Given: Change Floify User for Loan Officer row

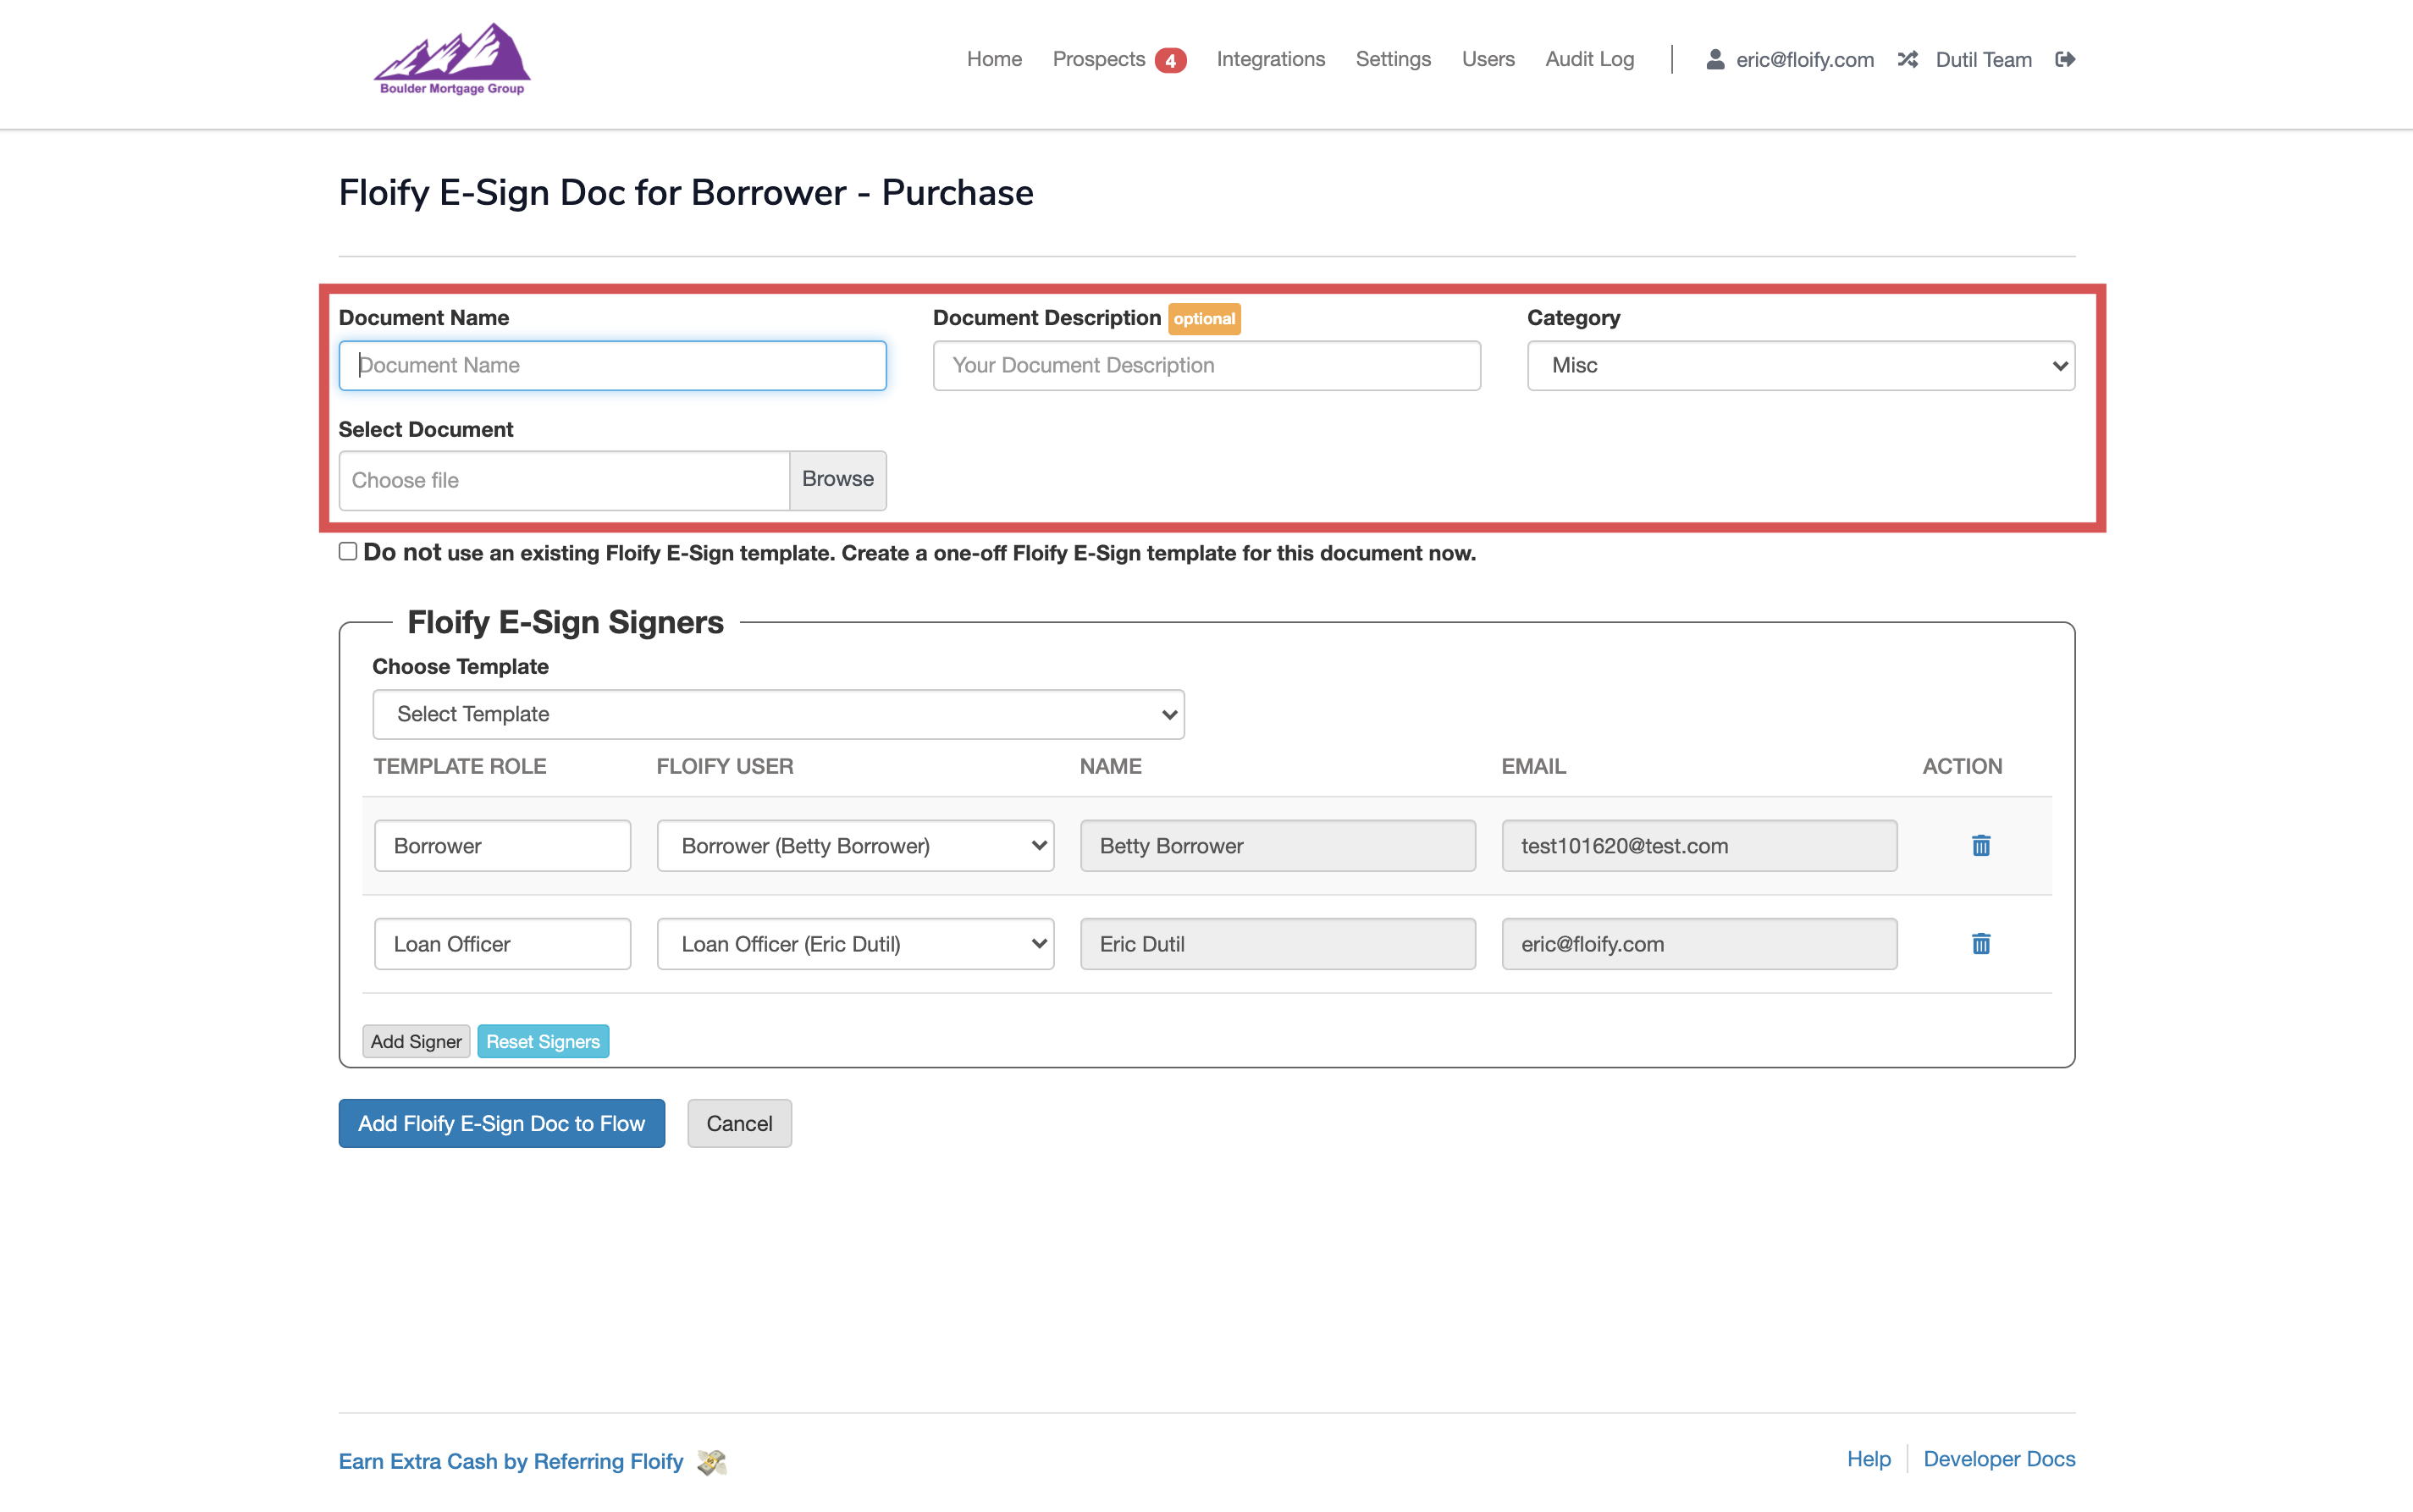Looking at the screenshot, I should tap(854, 943).
